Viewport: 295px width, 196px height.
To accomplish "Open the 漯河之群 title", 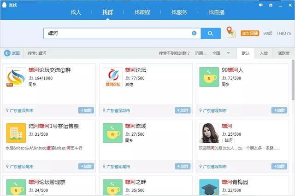I will [136, 182].
